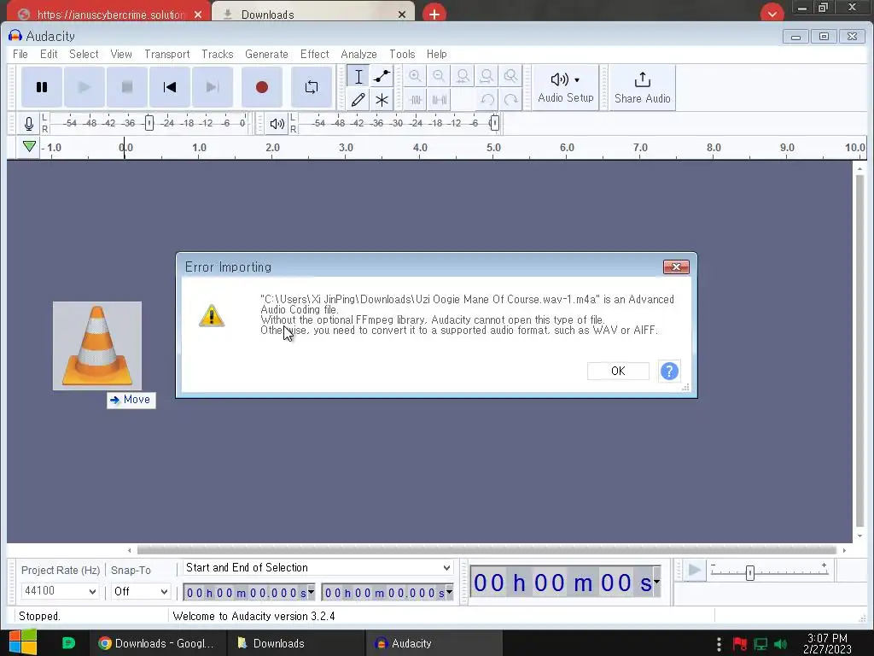Adjust the recording level slider handle

pos(149,123)
